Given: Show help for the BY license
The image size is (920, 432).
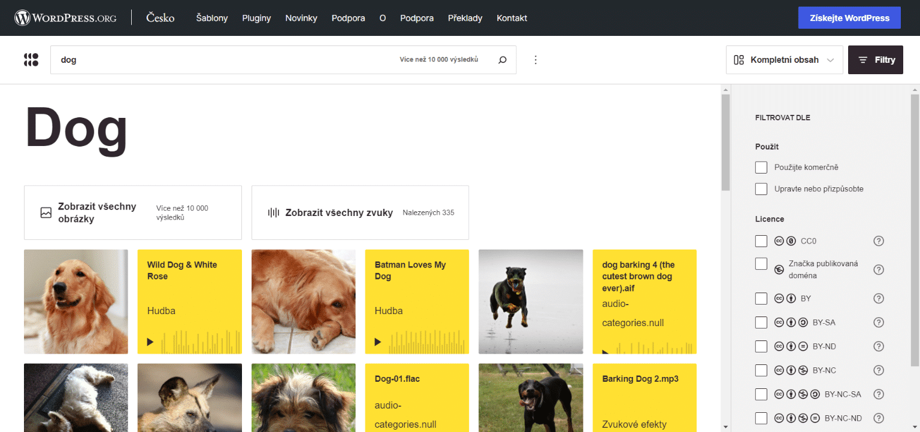Looking at the screenshot, I should pyautogui.click(x=879, y=299).
